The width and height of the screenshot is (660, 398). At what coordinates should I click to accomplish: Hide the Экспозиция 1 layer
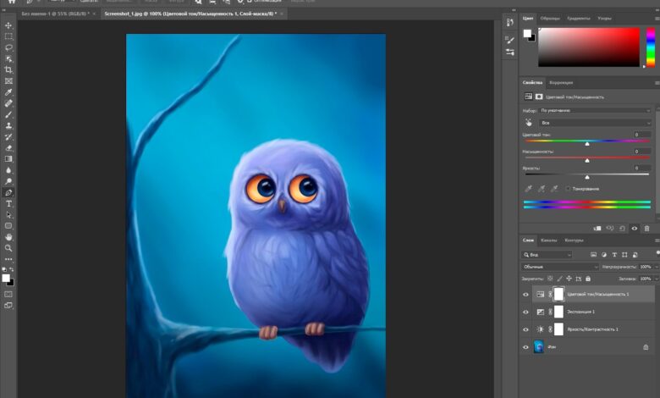(525, 312)
